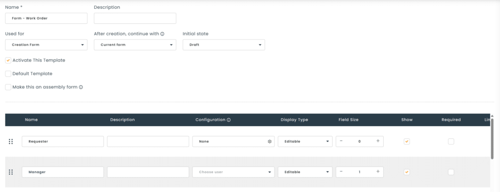Click the empty template Description field

(x=135, y=18)
